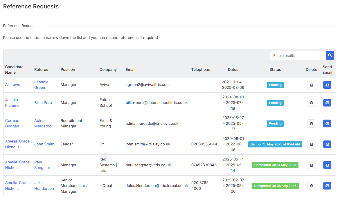The image size is (340, 202).
Task: Focus the Filter results input
Action: tap(298, 55)
